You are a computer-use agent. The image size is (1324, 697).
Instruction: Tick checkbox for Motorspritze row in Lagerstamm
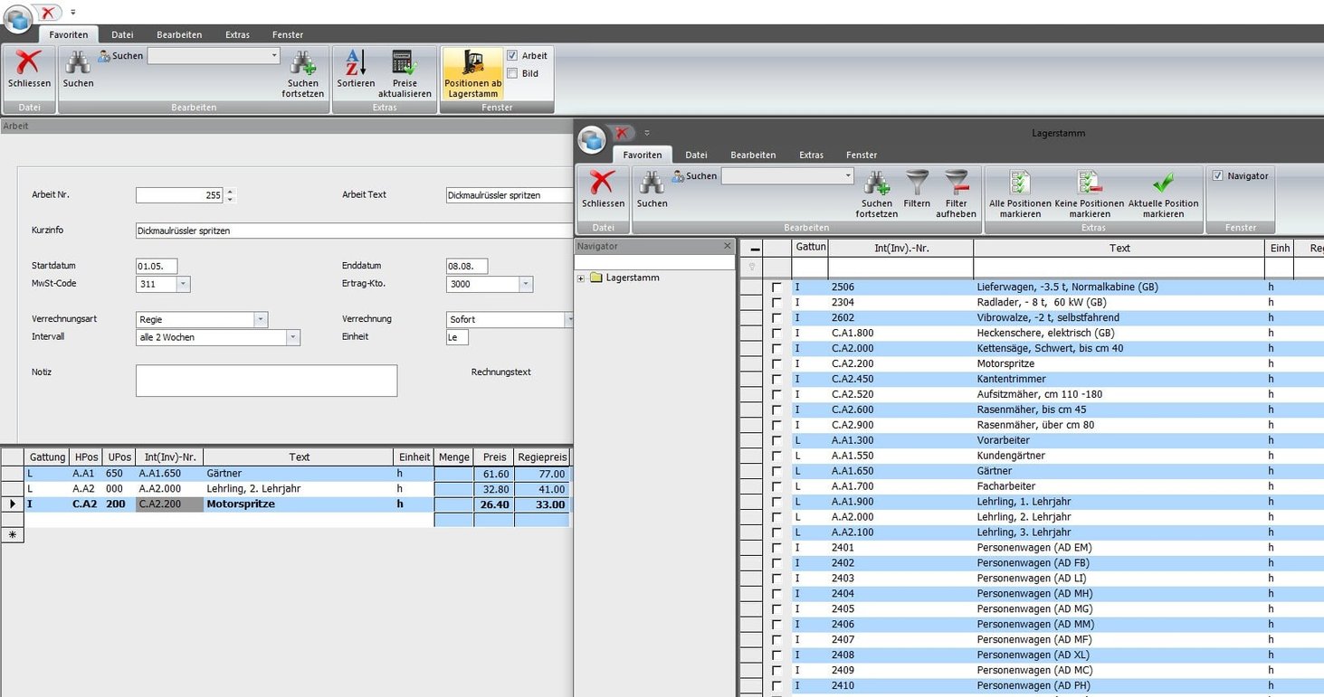click(x=776, y=363)
